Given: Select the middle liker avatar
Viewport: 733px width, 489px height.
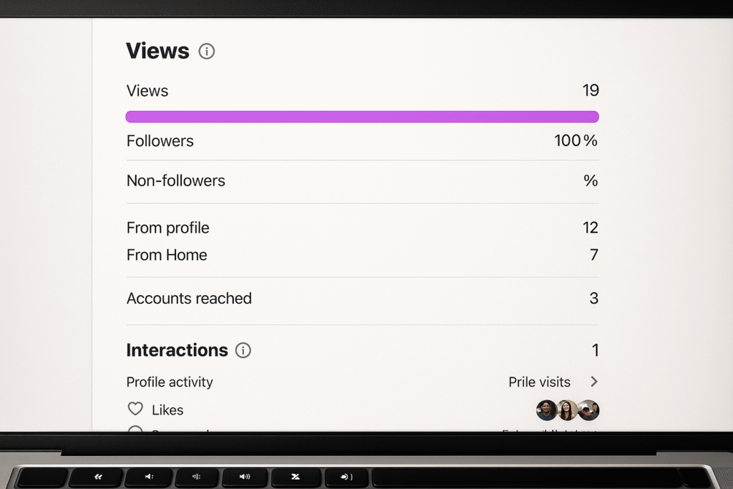Looking at the screenshot, I should (567, 410).
